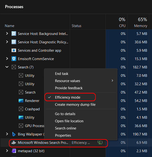152x157 pixels.
Task: Select Services and Controller app row
Action: coord(40,50)
